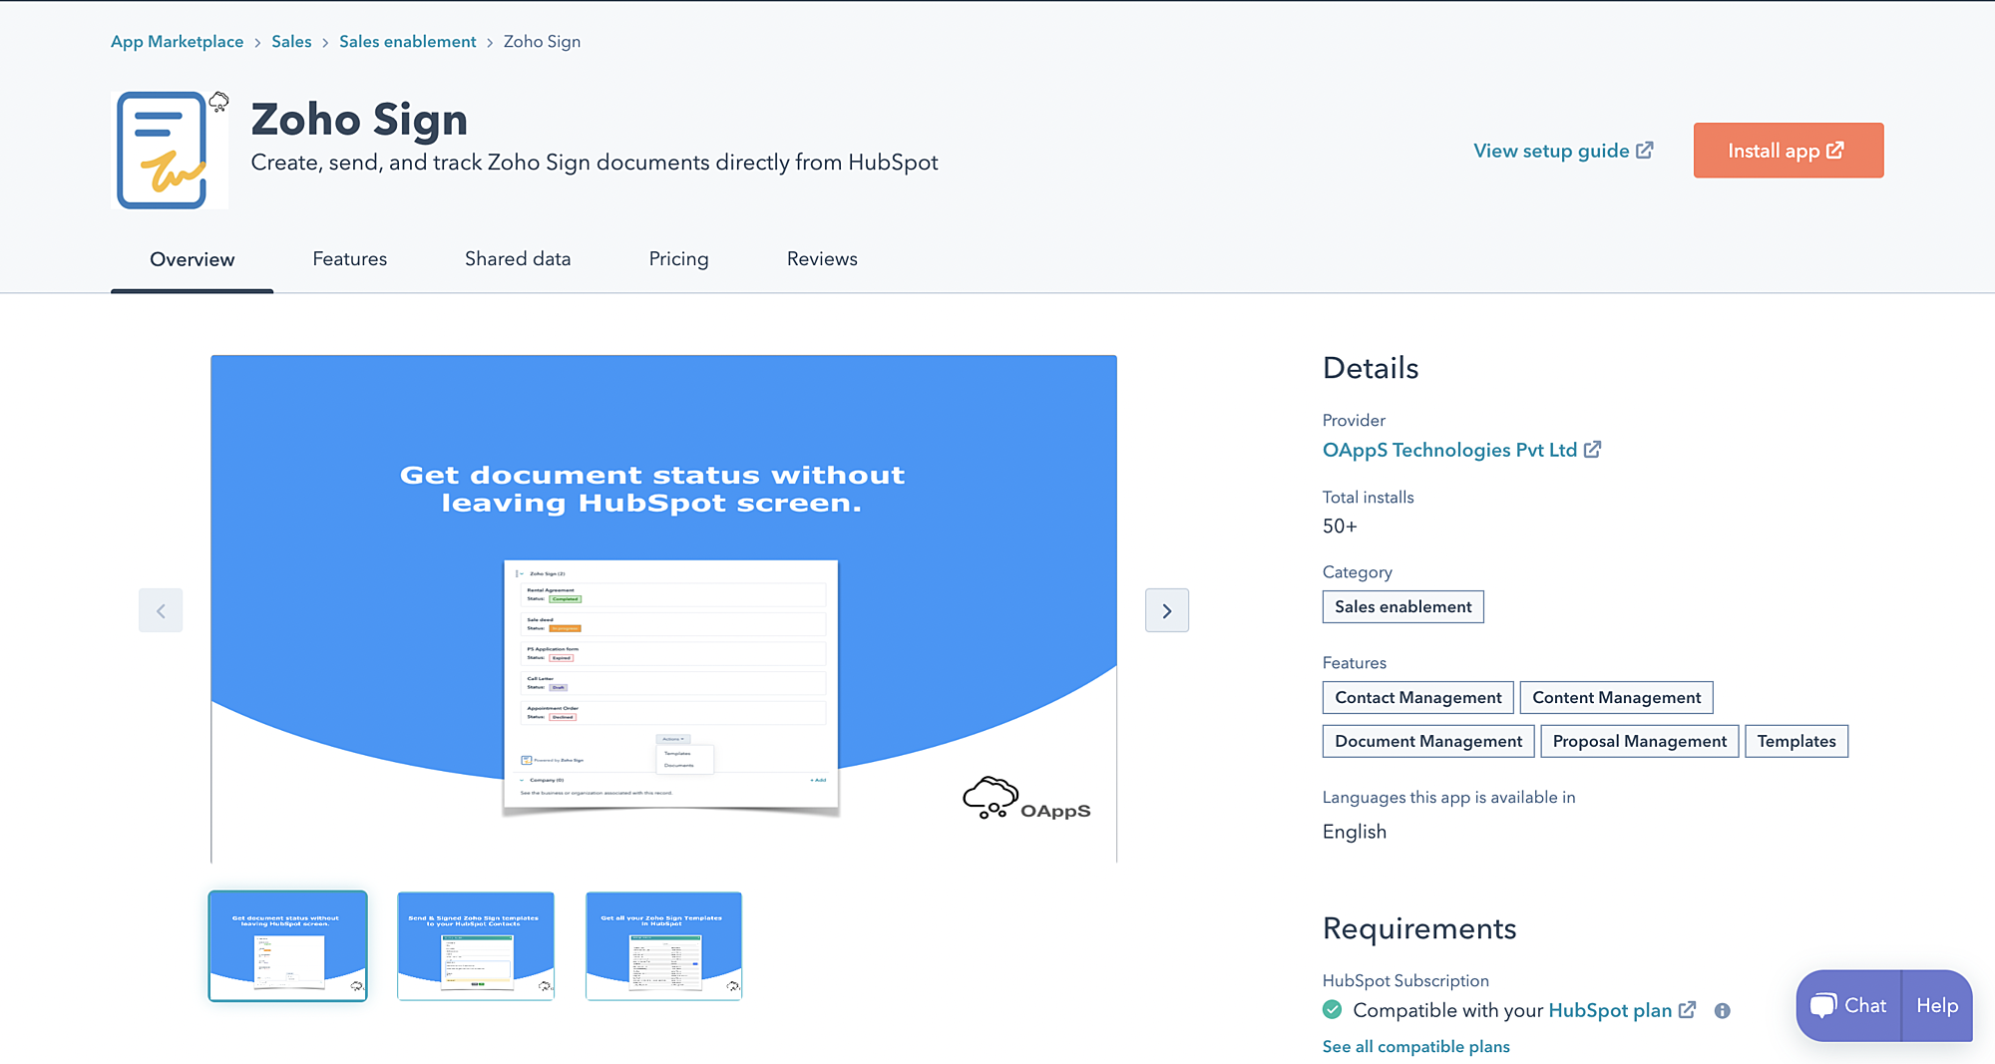Select the Proposal Management feature tag
The height and width of the screenshot is (1064, 1995).
click(1640, 742)
